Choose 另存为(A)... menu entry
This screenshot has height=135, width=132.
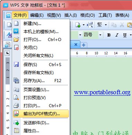(41, 81)
